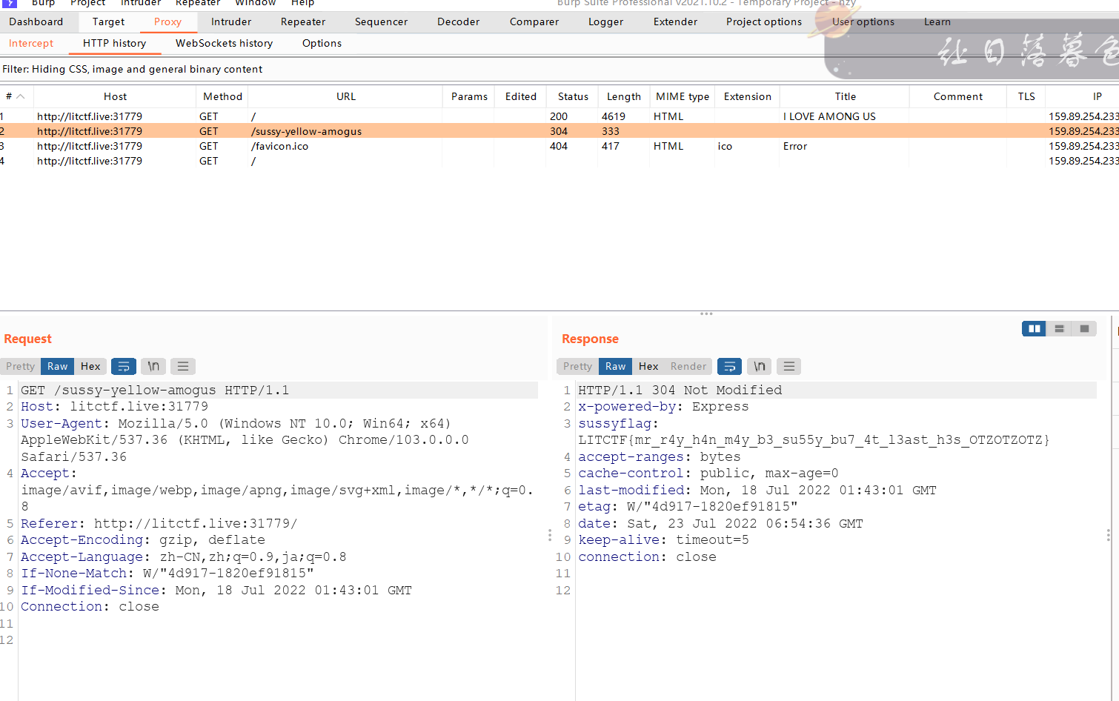The image size is (1119, 701).
Task: Select the /favicon.ico request row
Action: click(x=559, y=146)
